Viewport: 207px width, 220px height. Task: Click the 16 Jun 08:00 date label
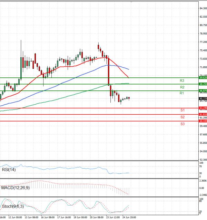point(48,217)
